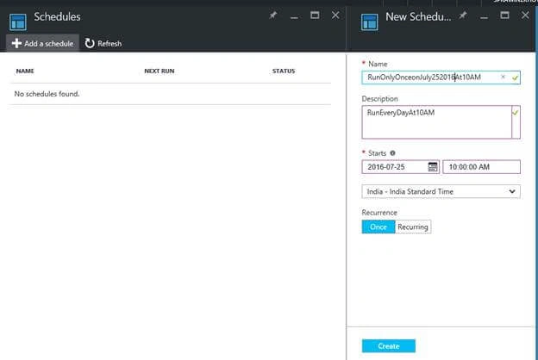Screen dimensions: 538x360
Task: Pin the Schedules blade
Action: (x=273, y=16)
